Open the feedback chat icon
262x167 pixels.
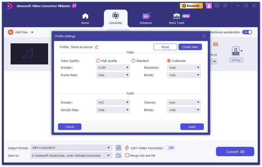click(x=216, y=6)
